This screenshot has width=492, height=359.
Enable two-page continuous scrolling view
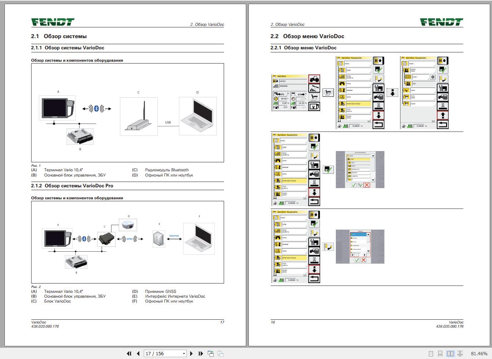(460, 353)
